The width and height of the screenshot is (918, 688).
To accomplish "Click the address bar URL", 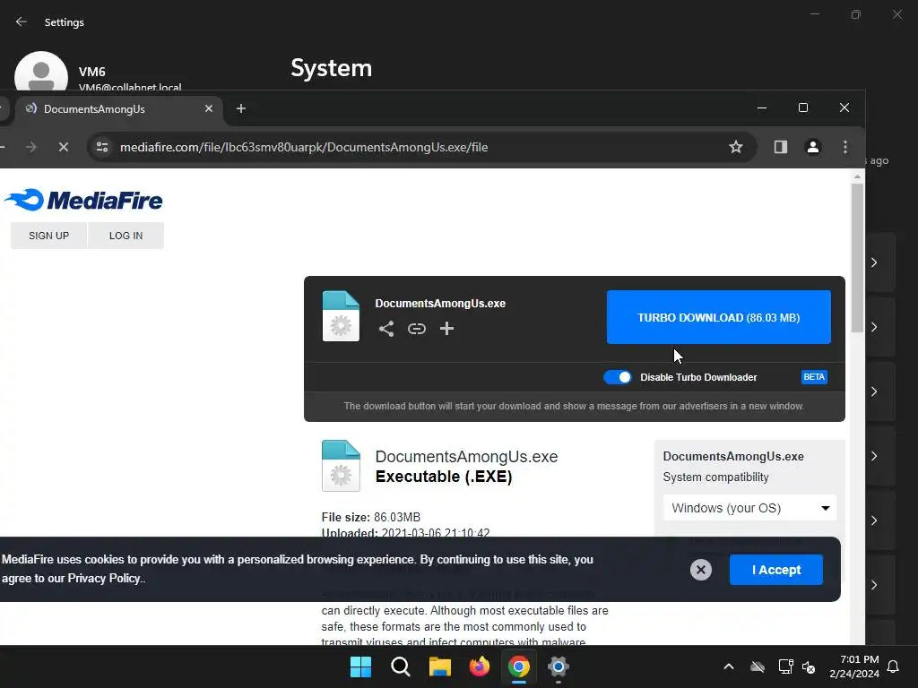I will [x=304, y=148].
